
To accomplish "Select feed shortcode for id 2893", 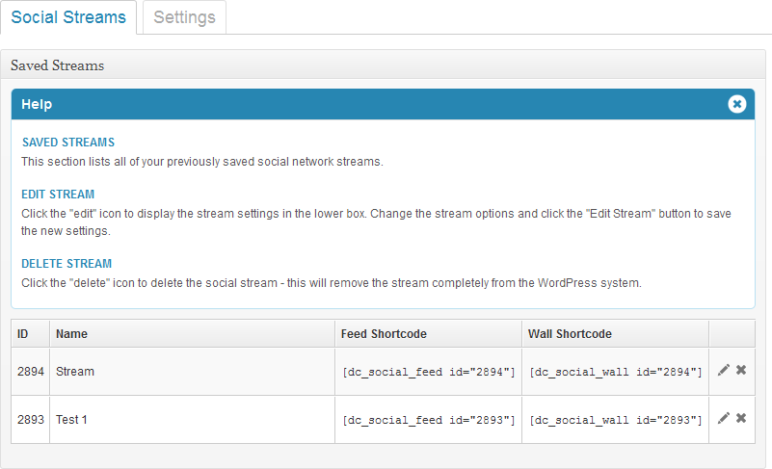I will 428,420.
